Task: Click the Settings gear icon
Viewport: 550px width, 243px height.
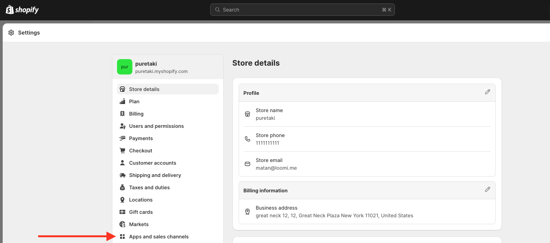Action: (x=11, y=33)
